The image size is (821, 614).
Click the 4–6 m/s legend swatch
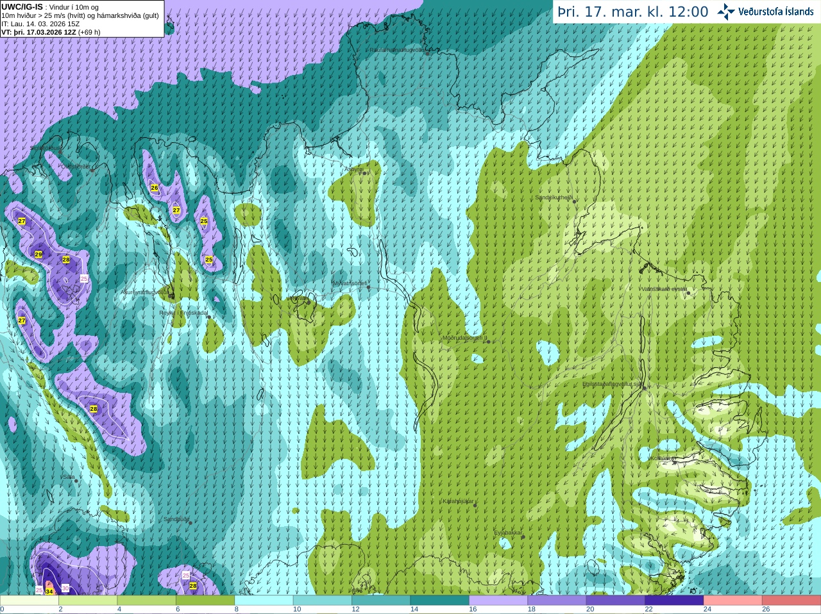pos(147,601)
